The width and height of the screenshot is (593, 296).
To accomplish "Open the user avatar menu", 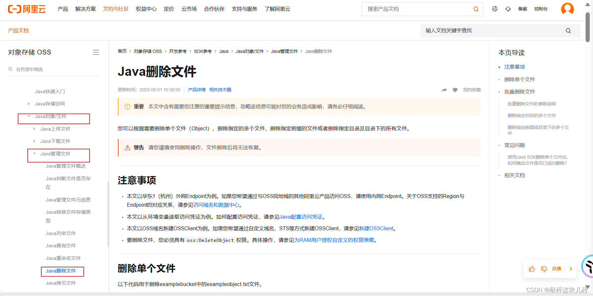I will pyautogui.click(x=568, y=9).
